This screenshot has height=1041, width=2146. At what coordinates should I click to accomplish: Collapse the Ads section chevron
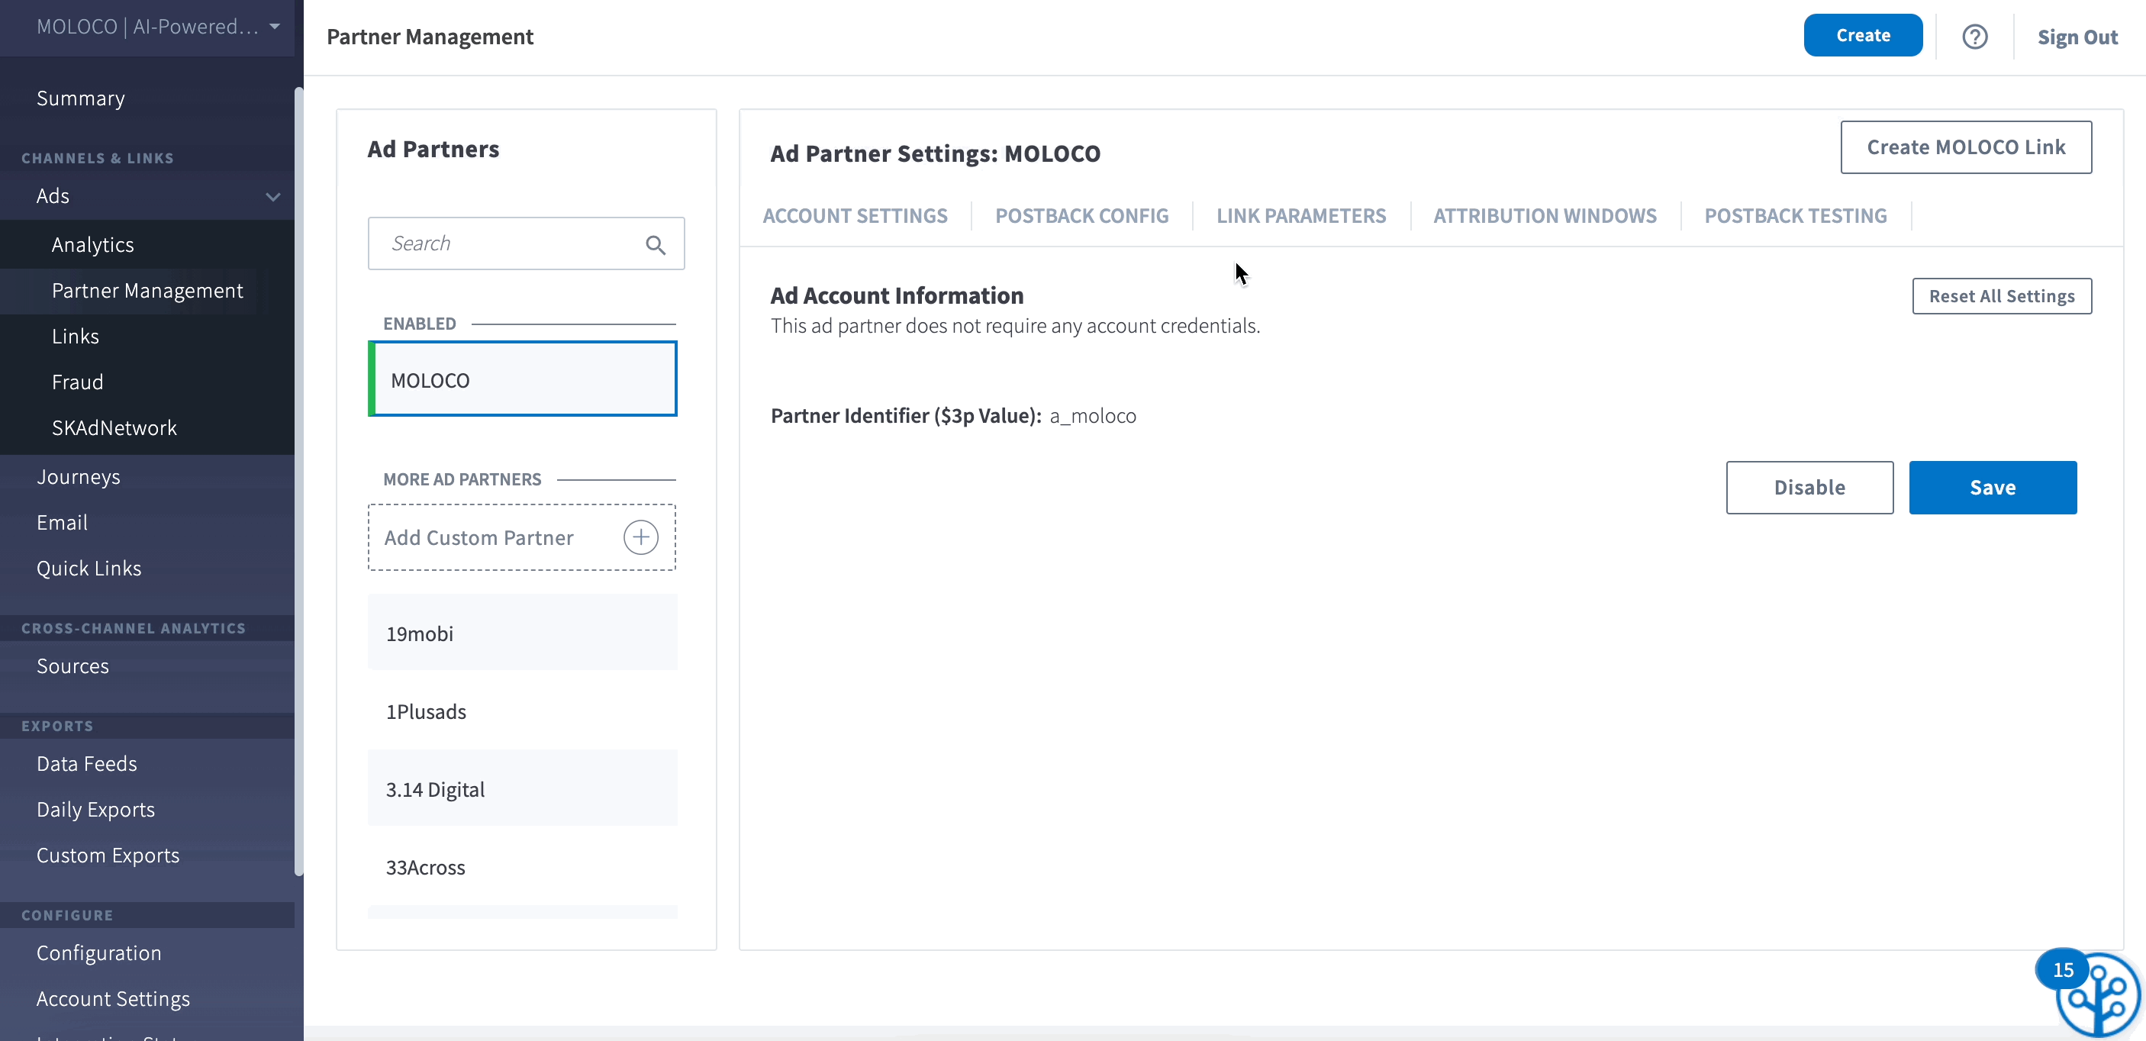coord(272,198)
